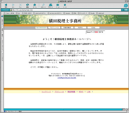Click the footer NEWS link
Screen dimensions: 129x113
[x=81, y=92]
